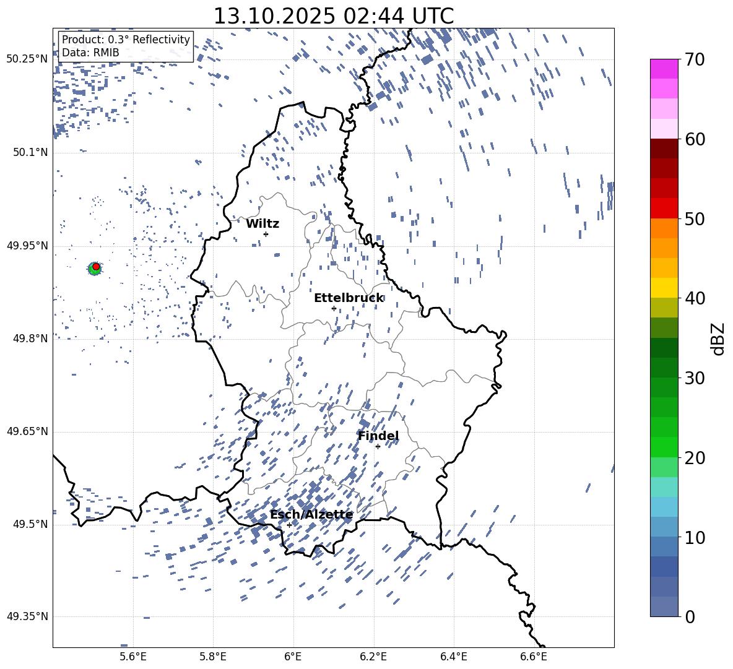The width and height of the screenshot is (733, 669).
Task: Click the colorbar tick label 20
Action: (x=695, y=457)
